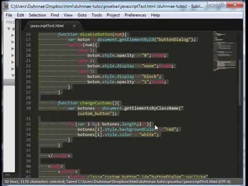Screen dimensions: 248x186
Task: Open the Edit menu
Action: pos(21,15)
